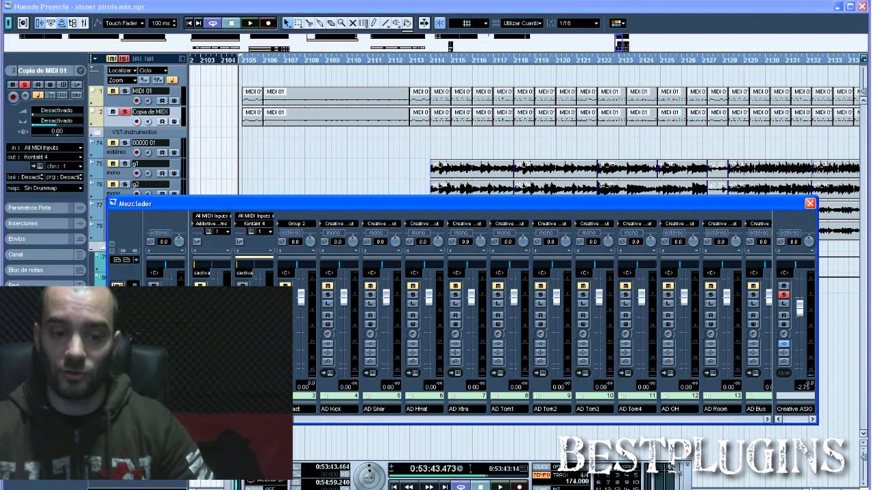Mute the MIDI 01 track
The height and width of the screenshot is (490, 872).
point(113,91)
